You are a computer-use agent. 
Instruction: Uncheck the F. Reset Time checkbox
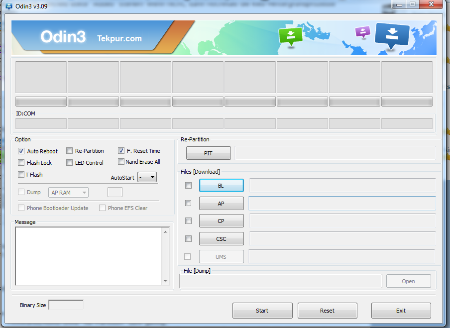tap(121, 151)
